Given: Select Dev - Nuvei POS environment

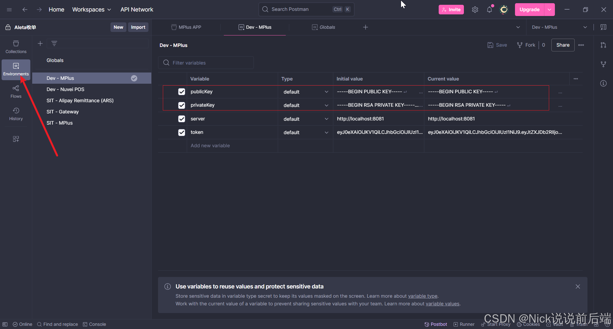Looking at the screenshot, I should pos(92,89).
